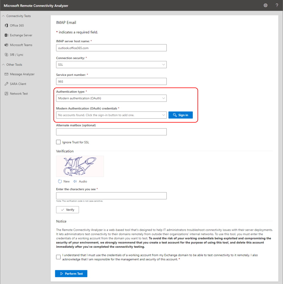Viewport: 283px width, 284px height.
Task: Open SARA Client tool
Action: pos(18,84)
